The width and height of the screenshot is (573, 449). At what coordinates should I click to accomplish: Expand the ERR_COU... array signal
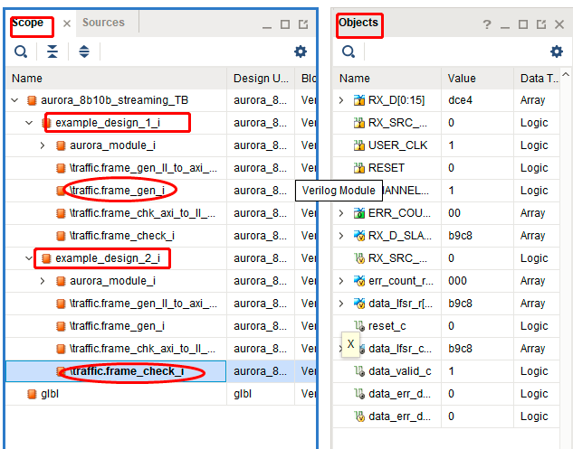(341, 213)
